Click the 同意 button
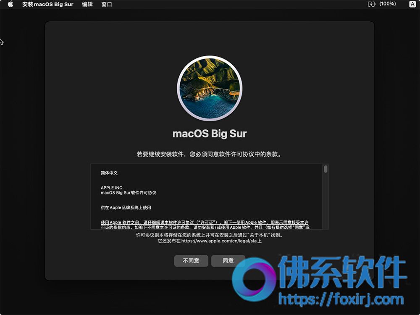Screen dimensions: 420x315 228,261
